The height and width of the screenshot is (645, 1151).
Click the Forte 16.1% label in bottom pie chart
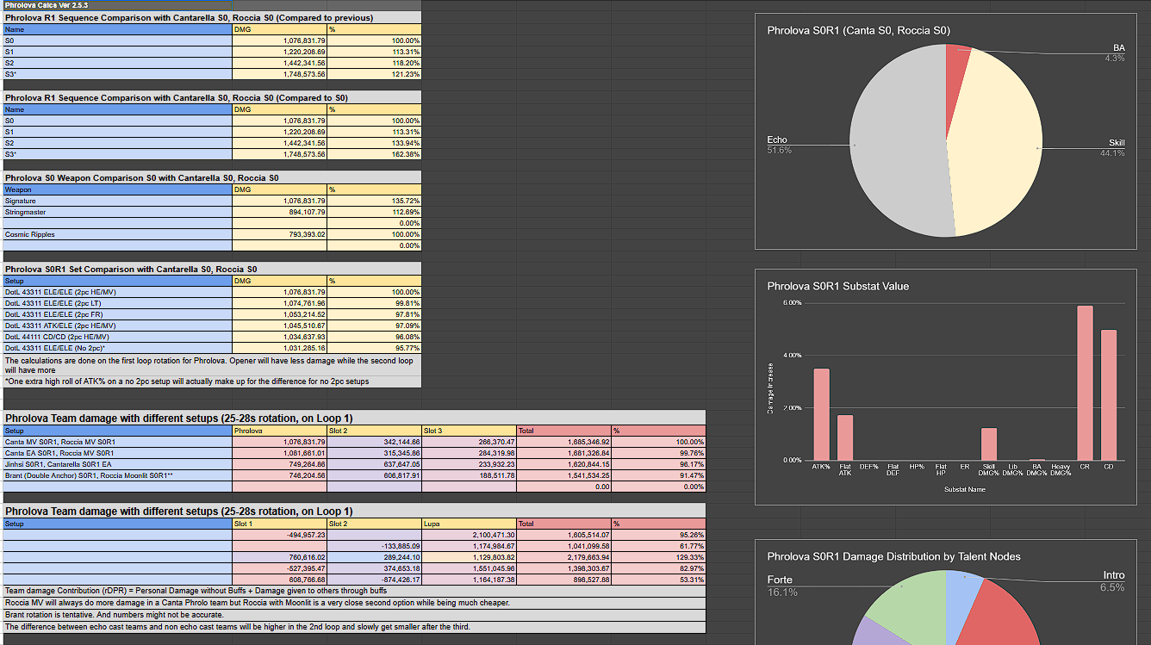pos(783,586)
